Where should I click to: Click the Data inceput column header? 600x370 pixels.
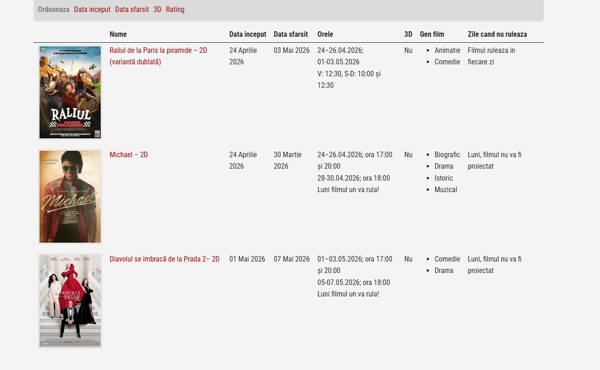pos(248,34)
